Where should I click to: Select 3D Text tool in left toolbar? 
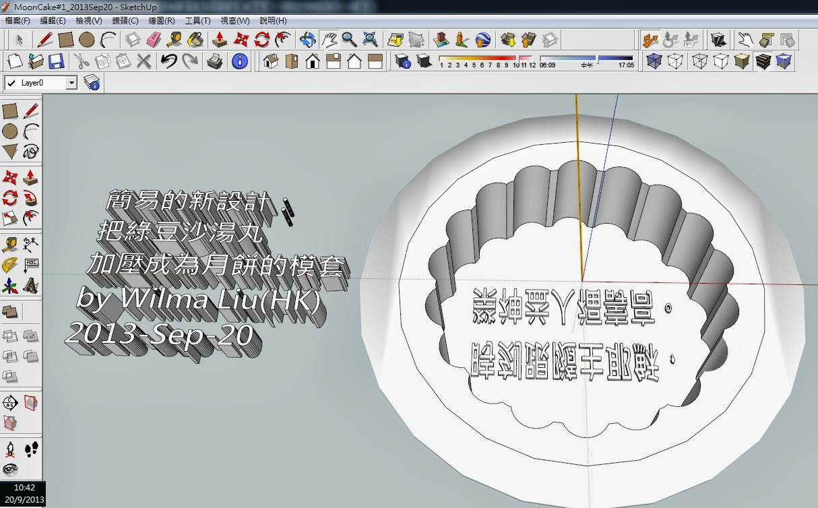(30, 285)
